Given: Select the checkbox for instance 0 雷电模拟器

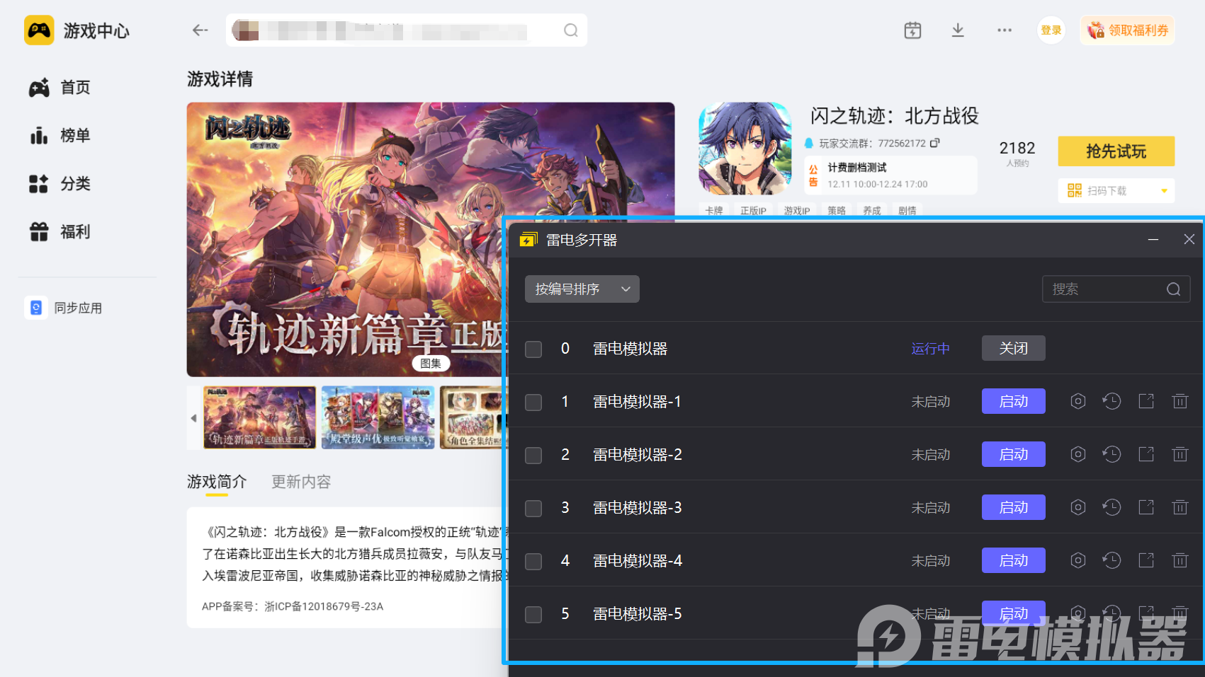Looking at the screenshot, I should [533, 349].
